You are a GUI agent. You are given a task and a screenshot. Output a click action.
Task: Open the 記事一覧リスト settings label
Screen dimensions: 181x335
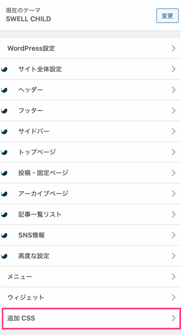point(40,214)
